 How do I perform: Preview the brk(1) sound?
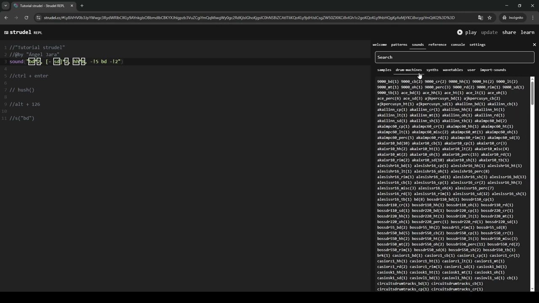384,255
